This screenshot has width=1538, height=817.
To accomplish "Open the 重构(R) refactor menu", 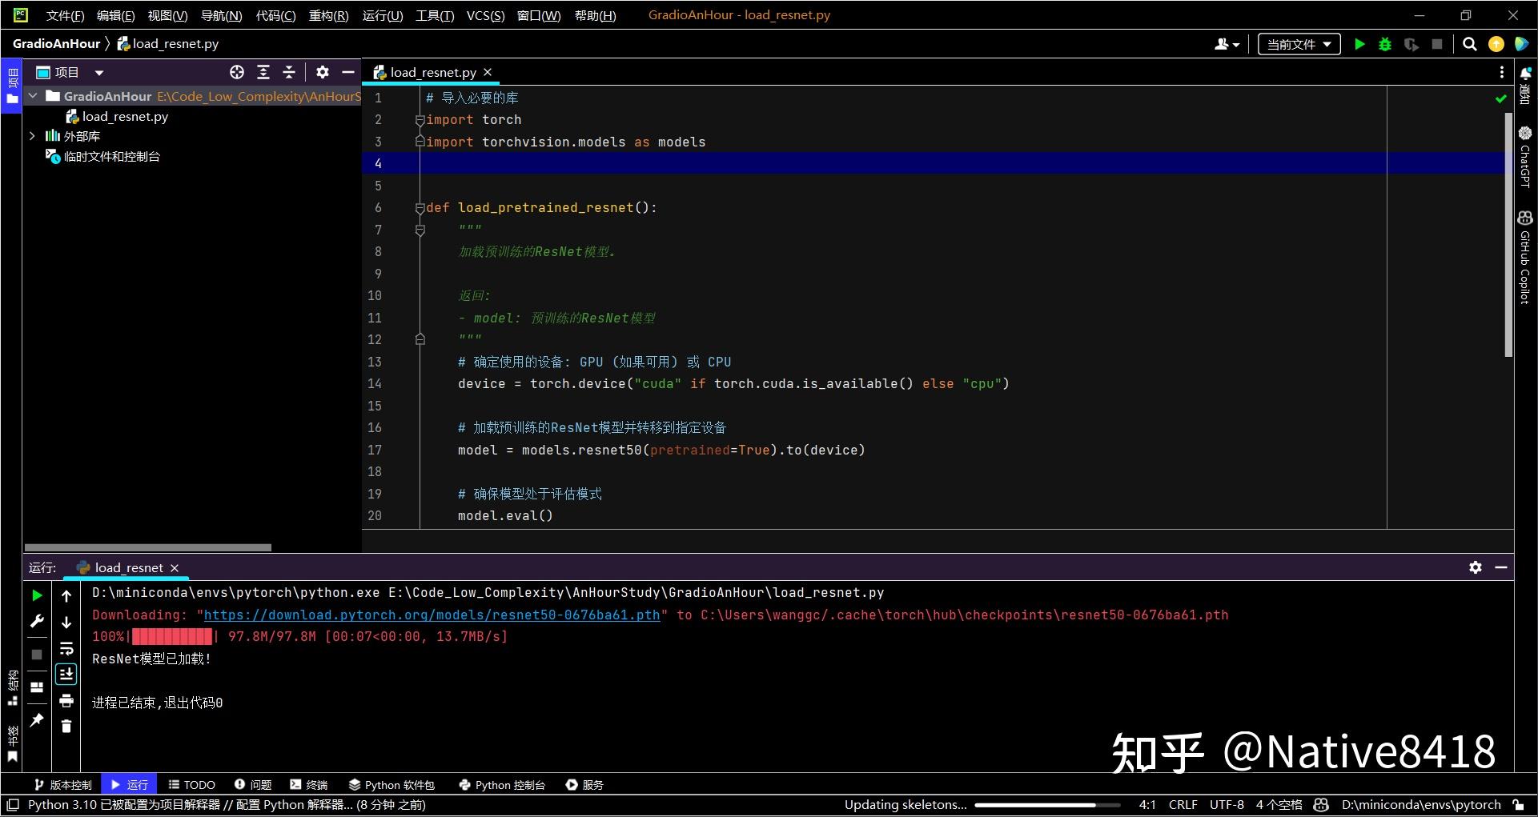I will pos(328,15).
